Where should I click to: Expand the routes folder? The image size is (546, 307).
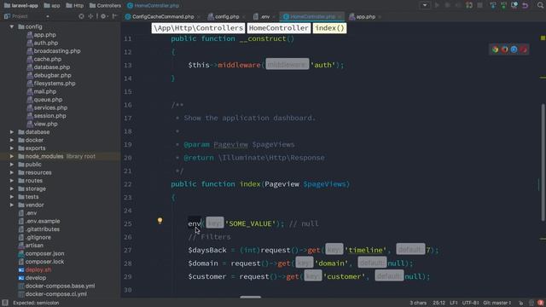click(12, 180)
